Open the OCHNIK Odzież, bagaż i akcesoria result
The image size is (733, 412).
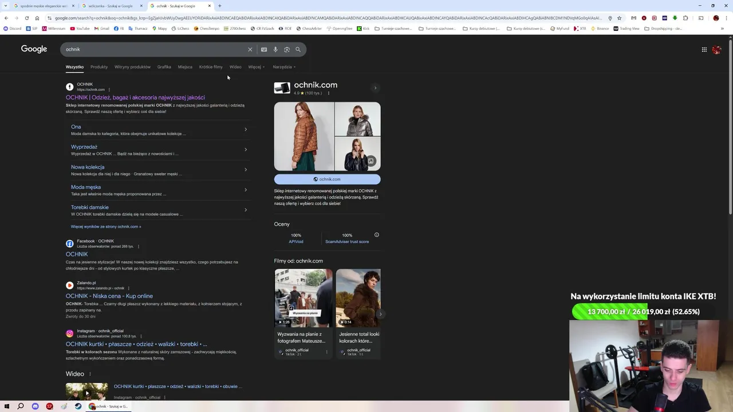(x=135, y=97)
